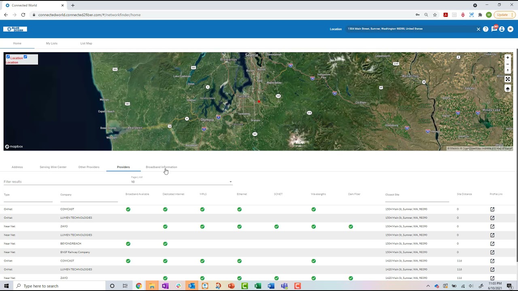Open Broadband Information tab

161,167
